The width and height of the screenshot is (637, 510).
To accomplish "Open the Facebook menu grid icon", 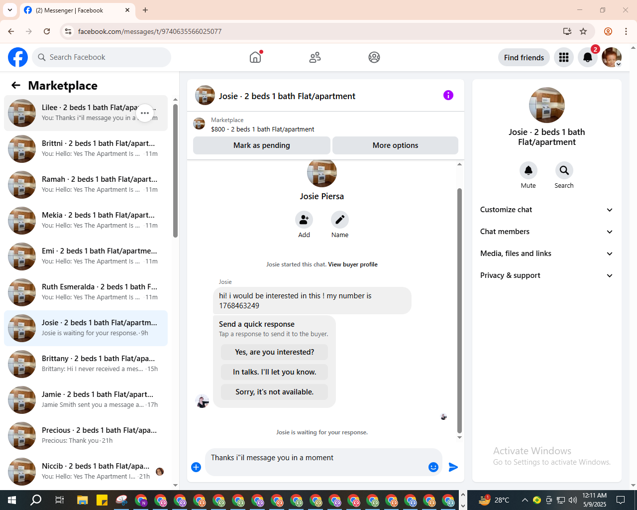I will pos(564,57).
